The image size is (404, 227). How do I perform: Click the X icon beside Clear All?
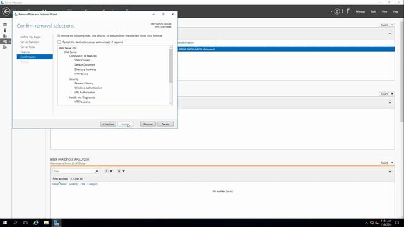[x=71, y=178]
